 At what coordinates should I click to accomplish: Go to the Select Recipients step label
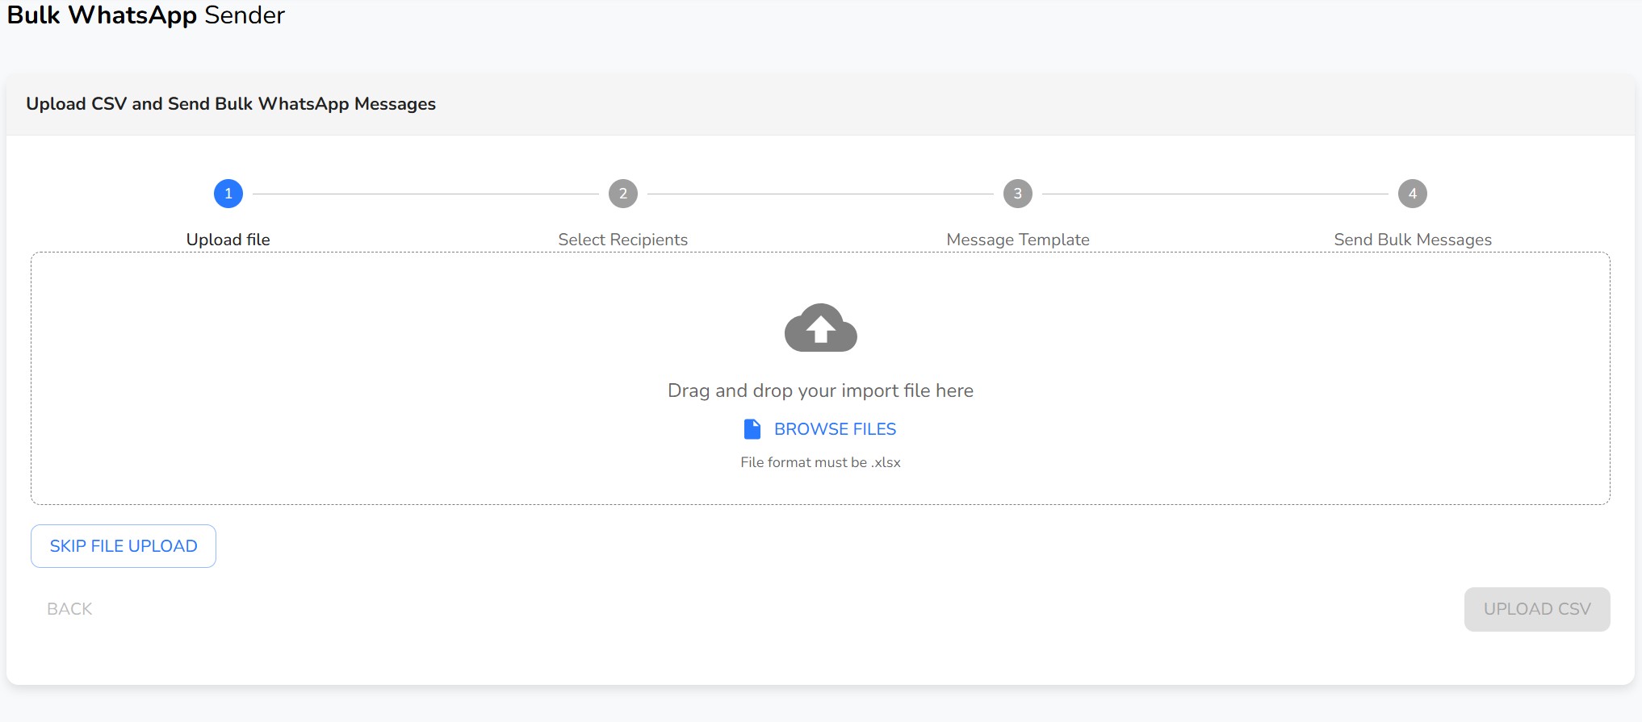622,240
